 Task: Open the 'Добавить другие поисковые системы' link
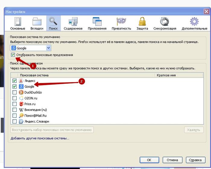pyautogui.click(x=40, y=139)
